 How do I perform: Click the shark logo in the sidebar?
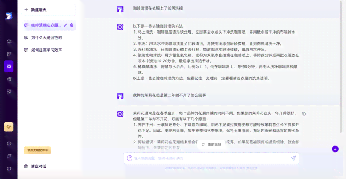9,16
